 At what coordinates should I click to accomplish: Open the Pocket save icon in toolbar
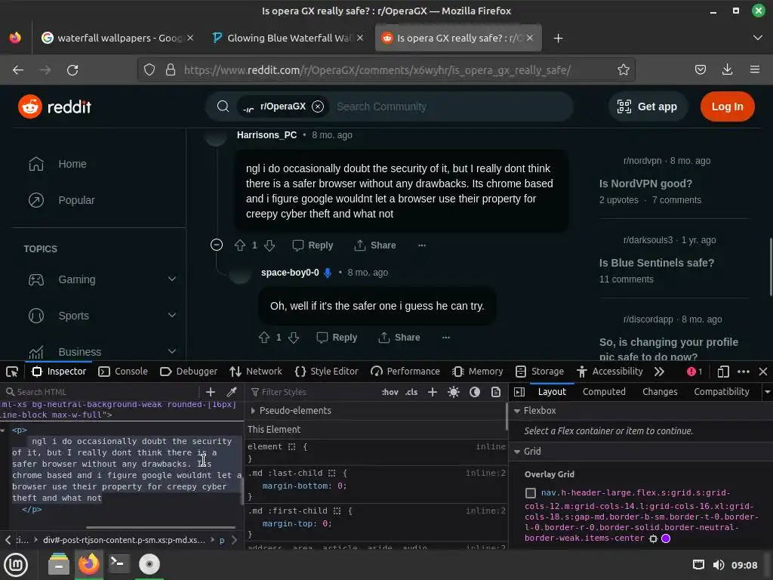pos(700,70)
